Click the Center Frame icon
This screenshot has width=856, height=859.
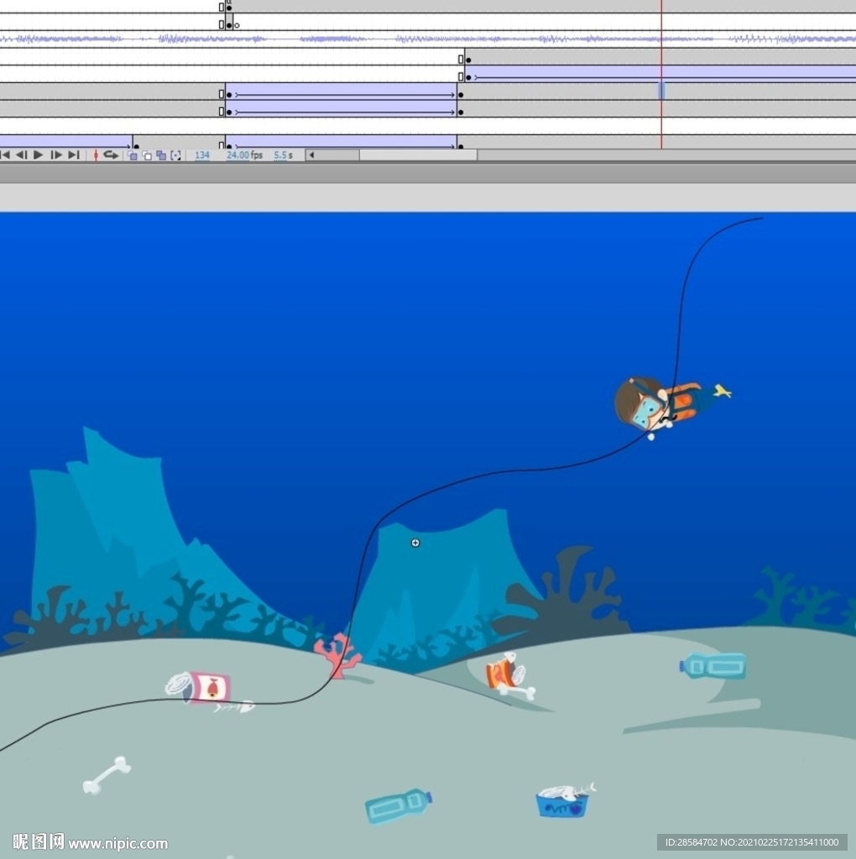tap(95, 155)
